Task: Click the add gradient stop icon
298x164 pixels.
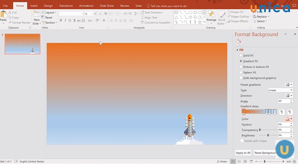Action: (x=282, y=112)
